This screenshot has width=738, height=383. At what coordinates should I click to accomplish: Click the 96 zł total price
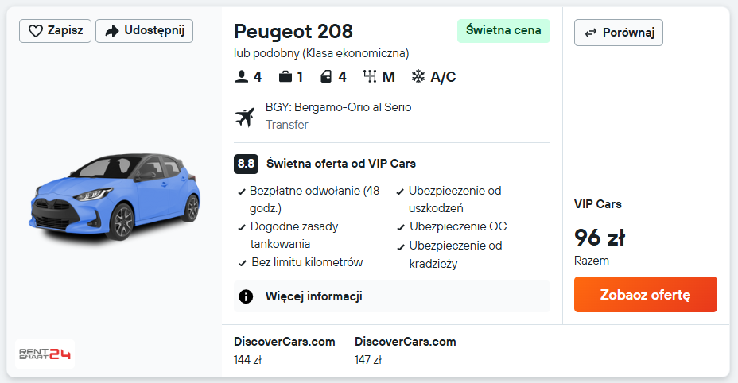599,238
